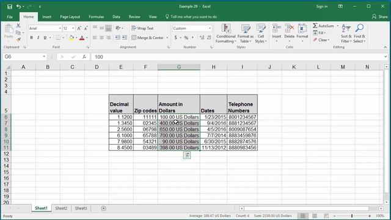Switch to Sheet2 tab
This screenshot has height=220, width=391.
coord(61,208)
